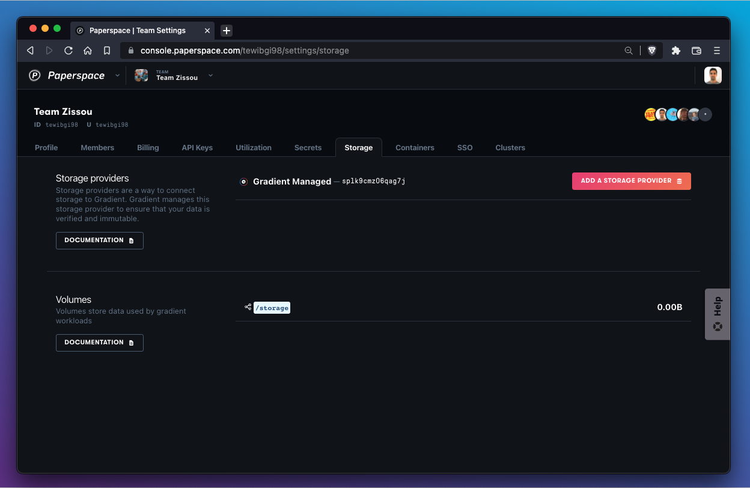Image resolution: width=750 pixels, height=488 pixels.
Task: Open Documentation under Storage providers
Action: click(100, 240)
